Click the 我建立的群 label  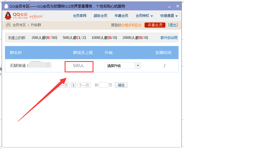(x=17, y=38)
